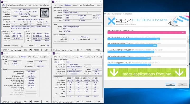Image resolution: width=190 pixels, height=104 pixels.
Task: Click CPU-Z app icon in Memory window title
Action: (x=2, y=53)
